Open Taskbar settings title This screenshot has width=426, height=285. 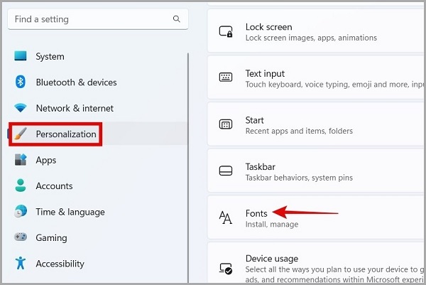[x=261, y=167]
